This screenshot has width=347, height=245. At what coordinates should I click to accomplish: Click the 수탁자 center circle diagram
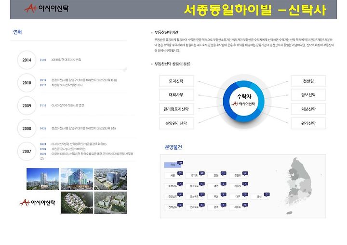[244, 101]
